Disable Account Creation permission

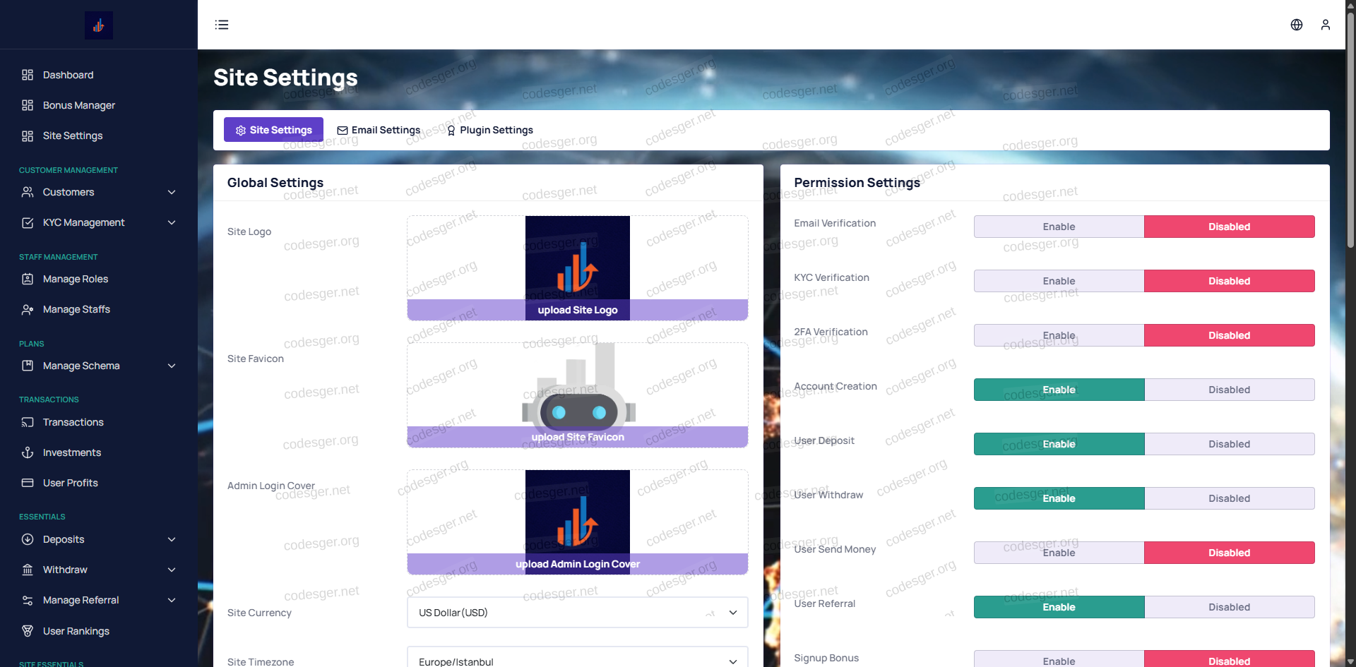(x=1229, y=390)
